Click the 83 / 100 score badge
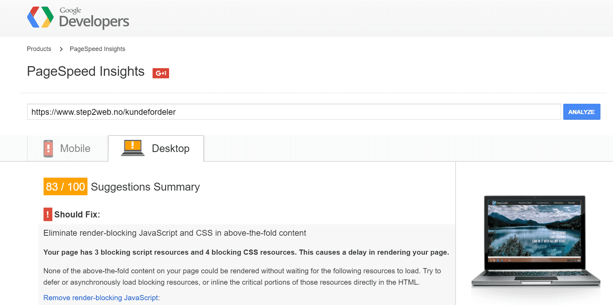The height and width of the screenshot is (305, 613). point(65,186)
